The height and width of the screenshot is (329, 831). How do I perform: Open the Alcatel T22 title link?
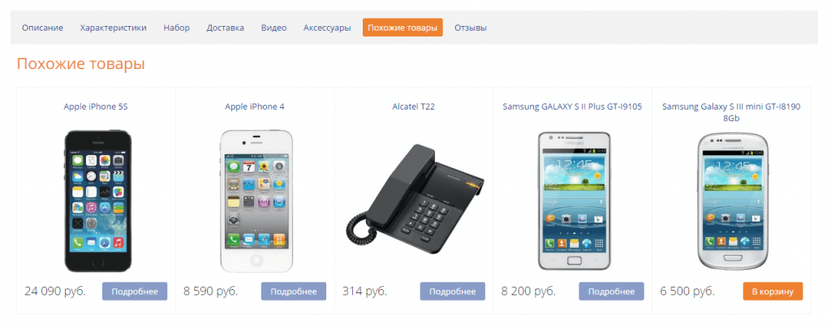click(x=413, y=106)
